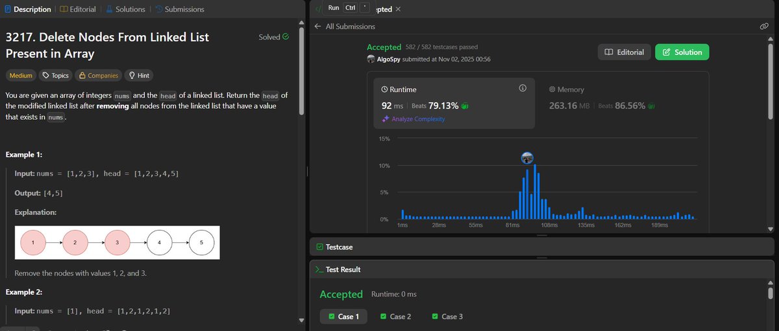The image size is (779, 331).
Task: Open the Medium difficulty tag
Action: (21, 75)
